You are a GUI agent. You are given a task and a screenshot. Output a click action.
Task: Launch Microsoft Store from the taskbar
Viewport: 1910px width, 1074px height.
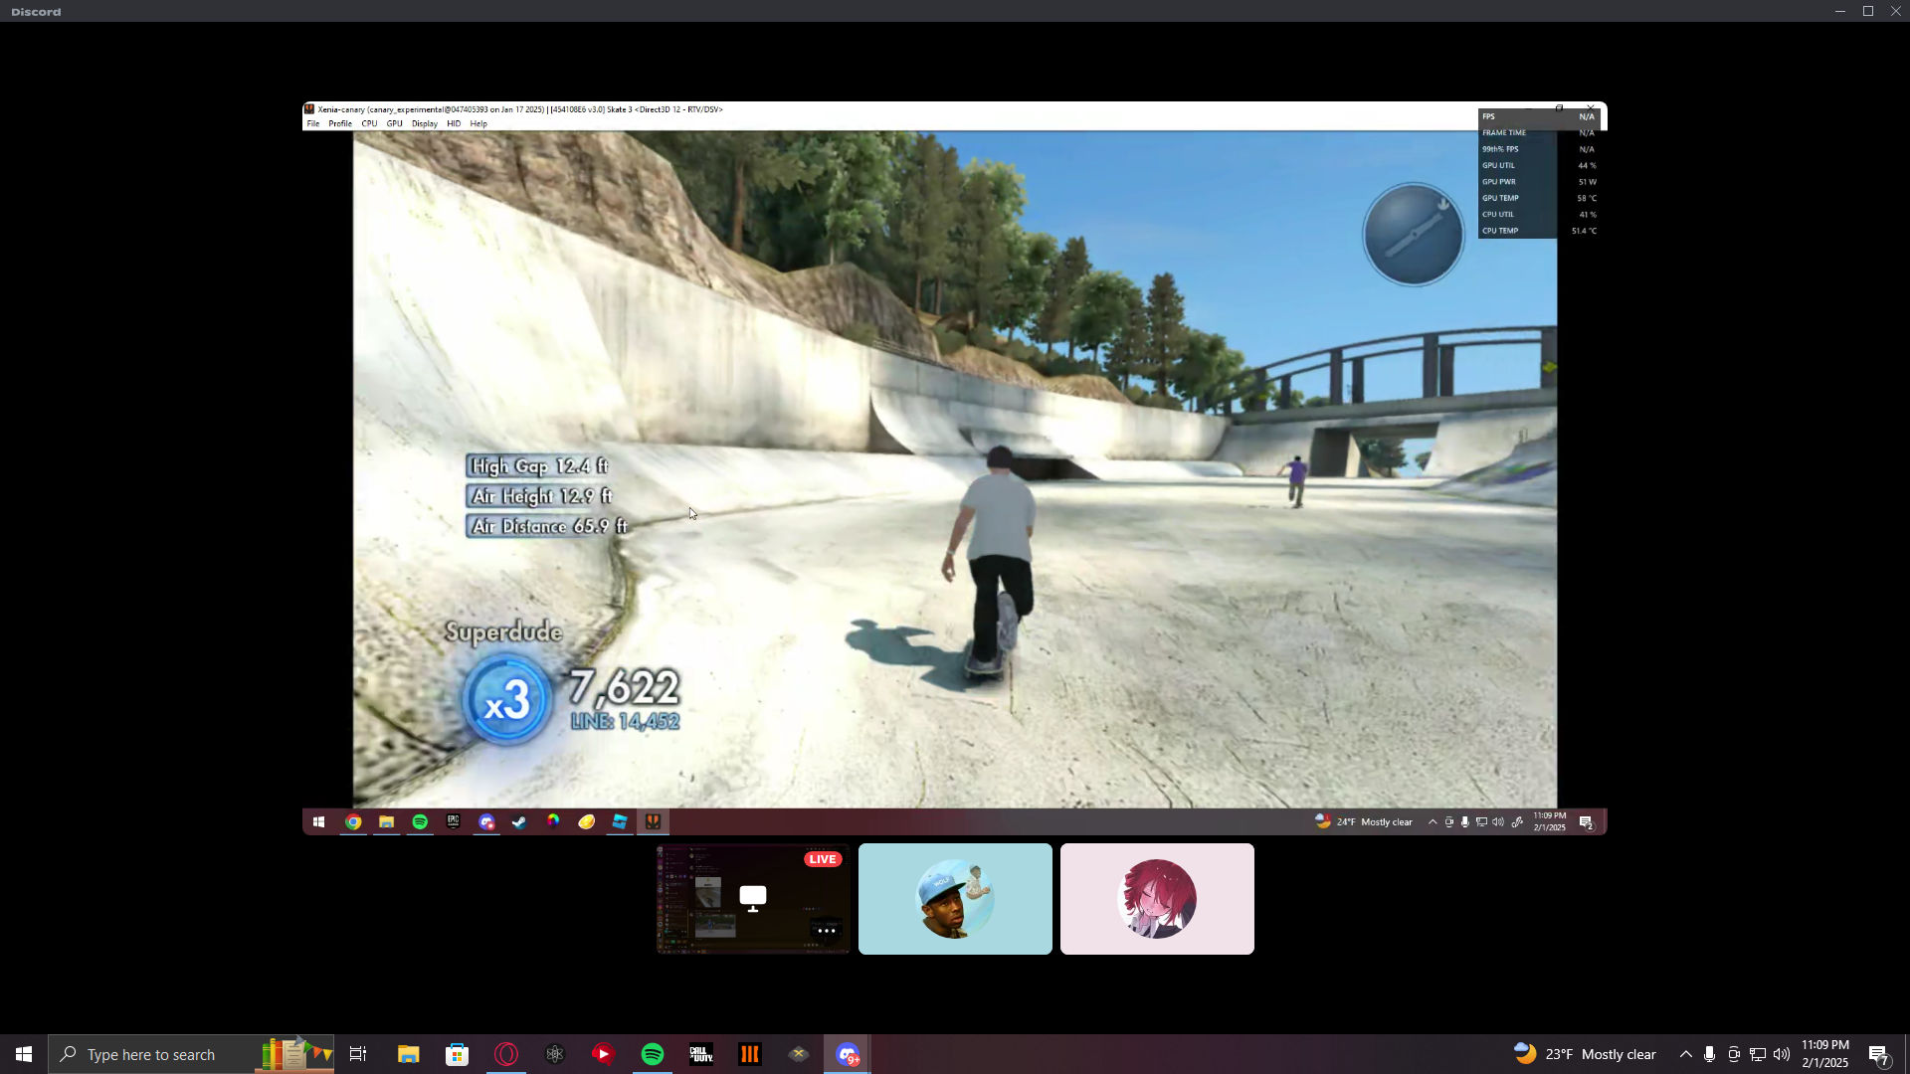pos(457,1054)
